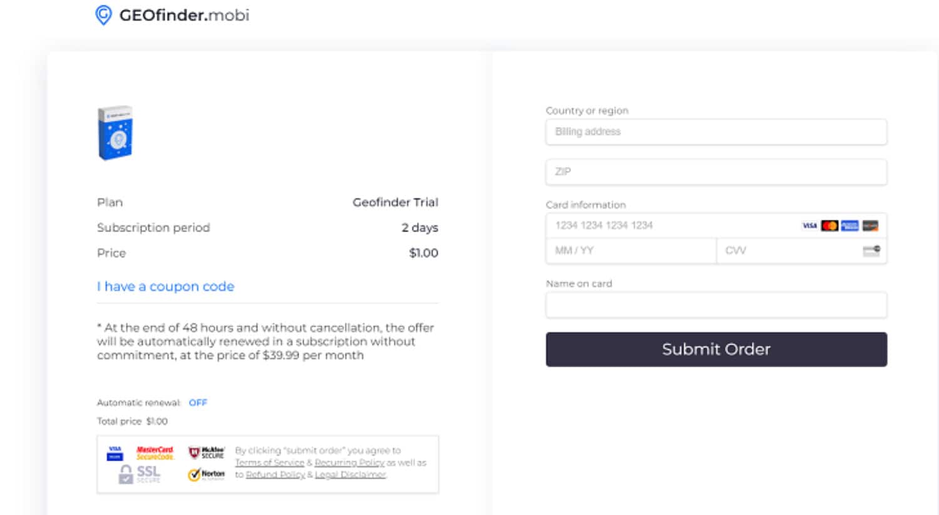
Task: Click the Submit Order button
Action: [x=716, y=349]
